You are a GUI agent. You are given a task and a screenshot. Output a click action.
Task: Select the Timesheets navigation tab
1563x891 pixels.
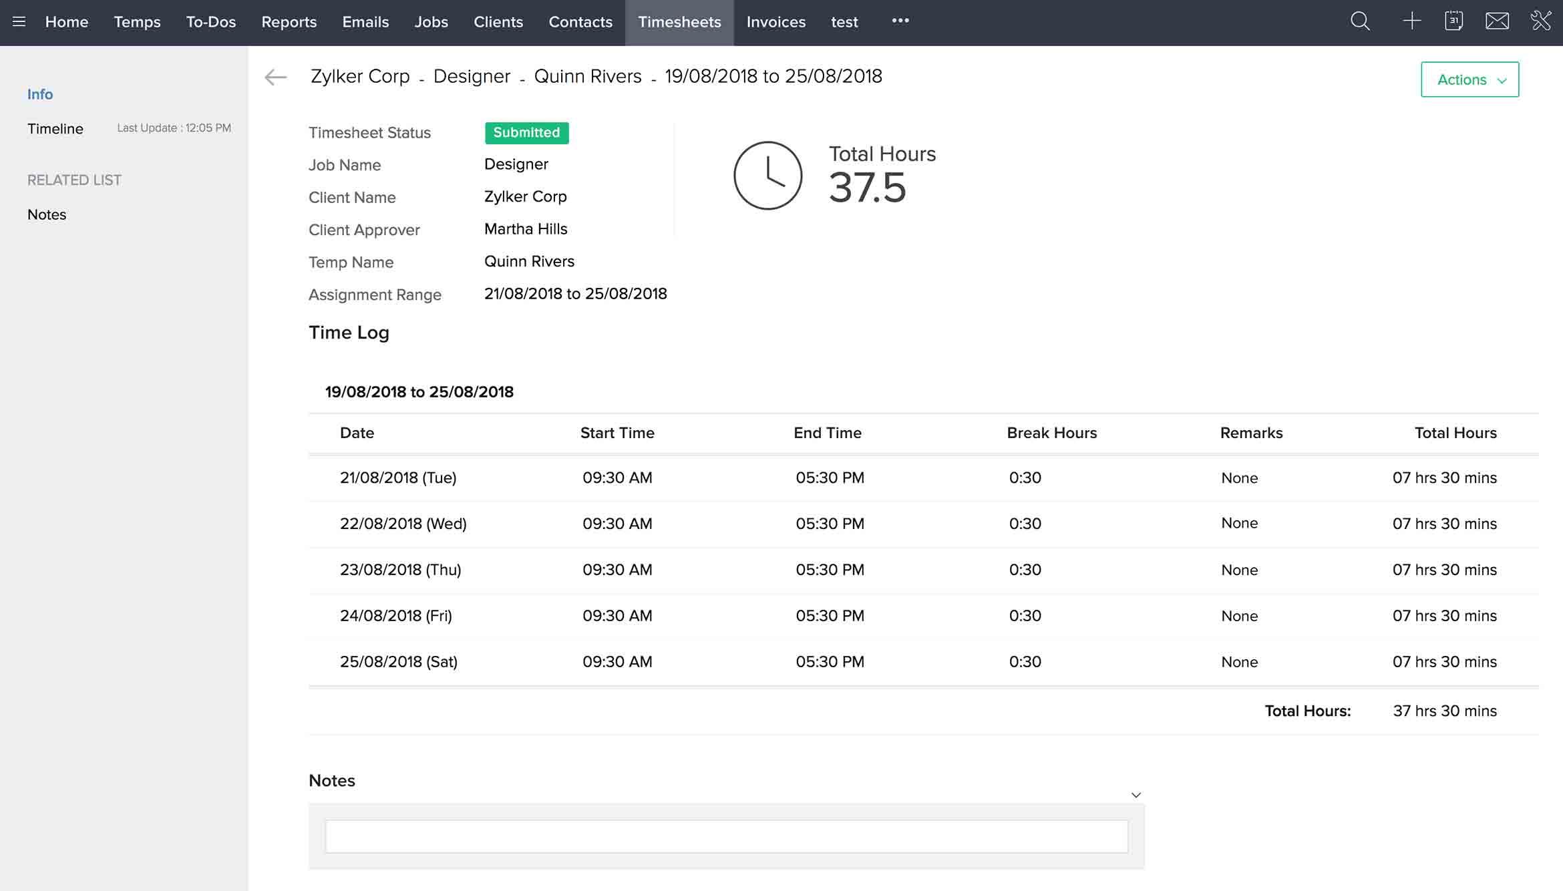click(x=679, y=21)
